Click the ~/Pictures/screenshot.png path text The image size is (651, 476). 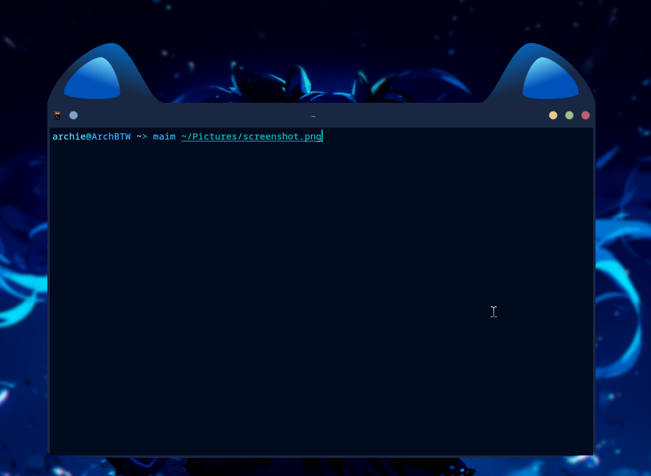point(251,136)
